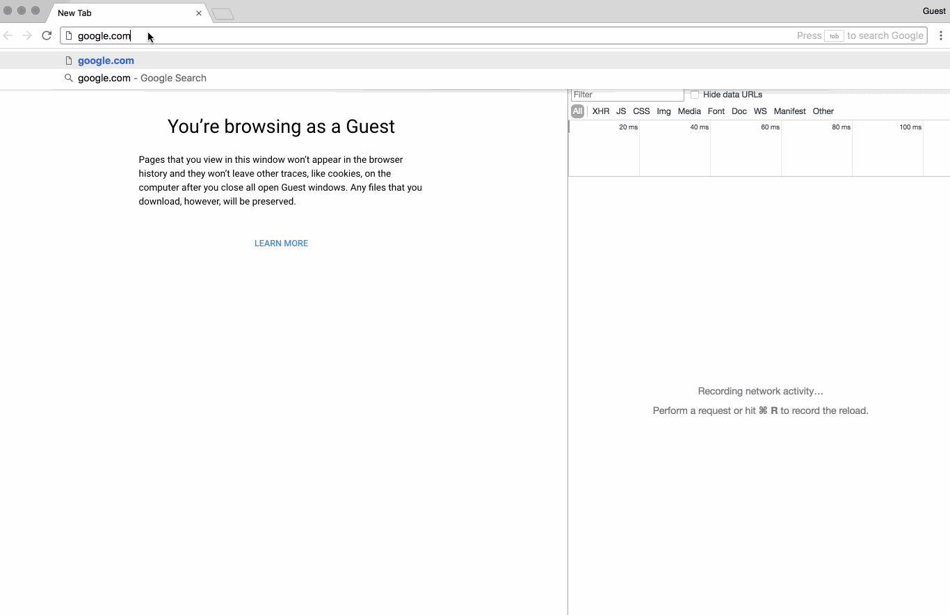
Task: Filter network requests by XHR
Action: (x=601, y=111)
